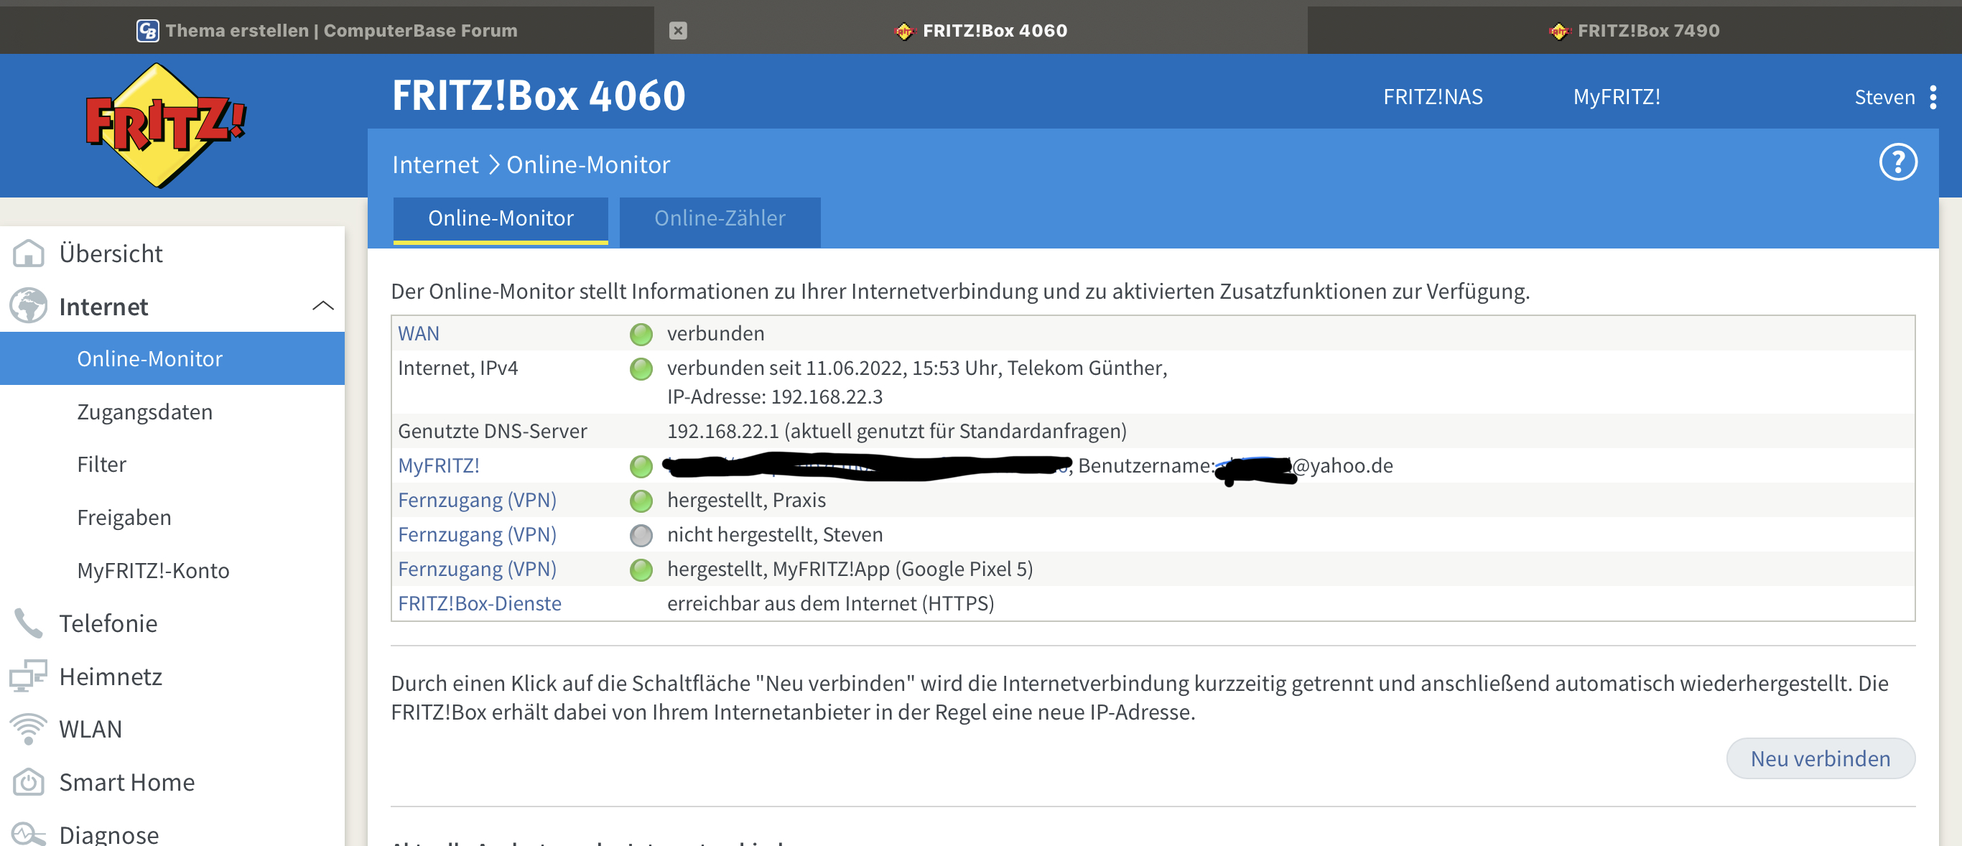1962x846 pixels.
Task: Open the FRITZ!Box-Dienste link
Action: [x=479, y=604]
